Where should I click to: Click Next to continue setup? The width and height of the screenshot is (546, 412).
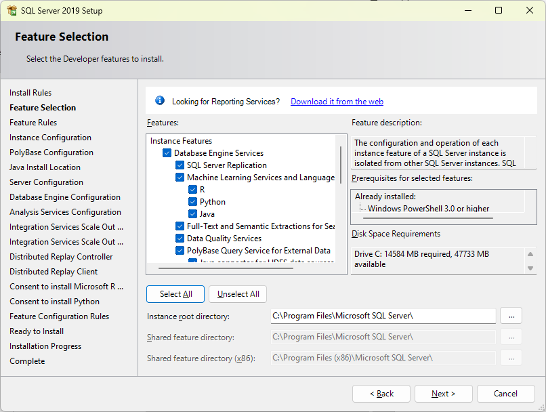click(x=444, y=394)
